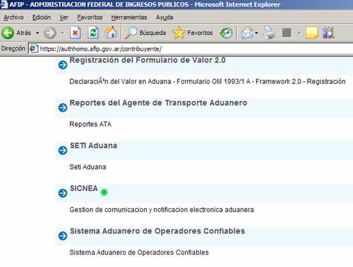Image resolution: width=353 pixels, height=267 pixels.
Task: Open Búsqueda search tool
Action: tap(145, 33)
